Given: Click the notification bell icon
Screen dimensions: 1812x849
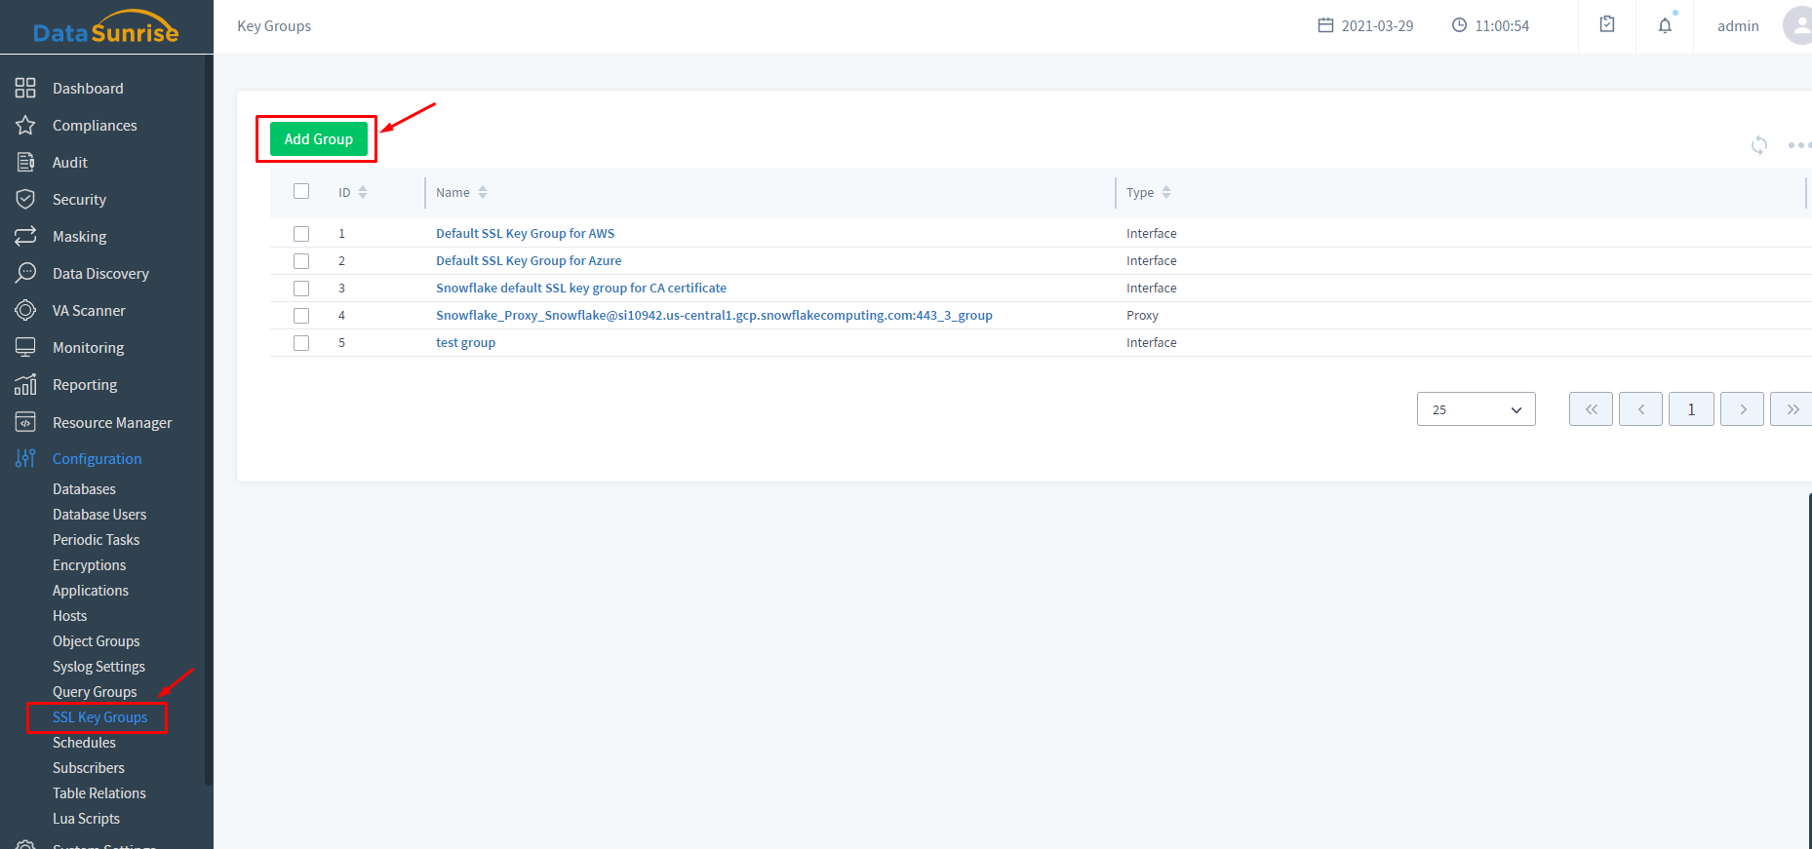Looking at the screenshot, I should coord(1665,25).
